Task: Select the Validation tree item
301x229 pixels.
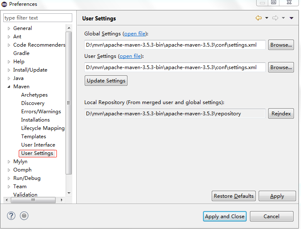Action: pos(25,194)
